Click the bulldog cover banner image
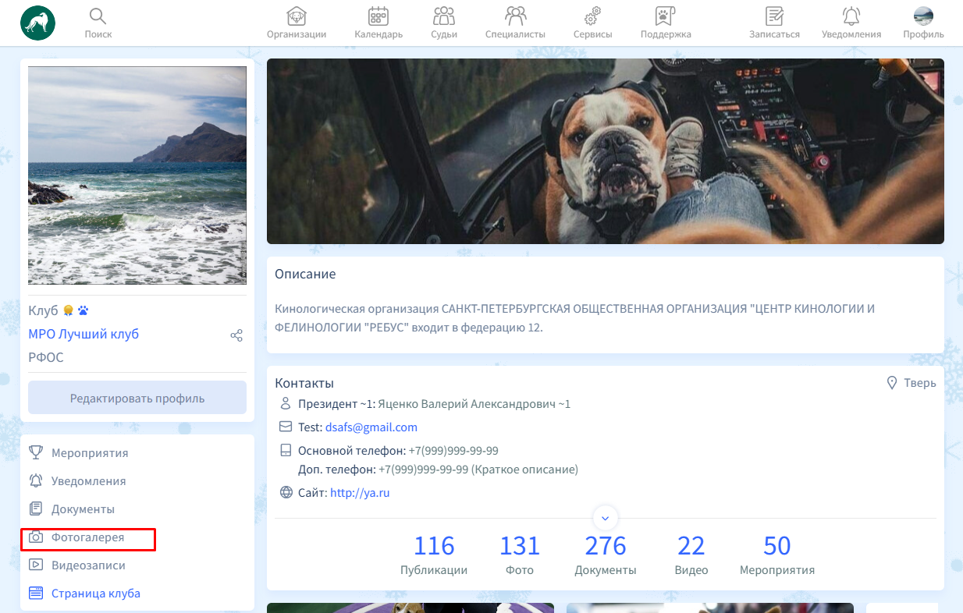This screenshot has height=613, width=963. [x=605, y=151]
